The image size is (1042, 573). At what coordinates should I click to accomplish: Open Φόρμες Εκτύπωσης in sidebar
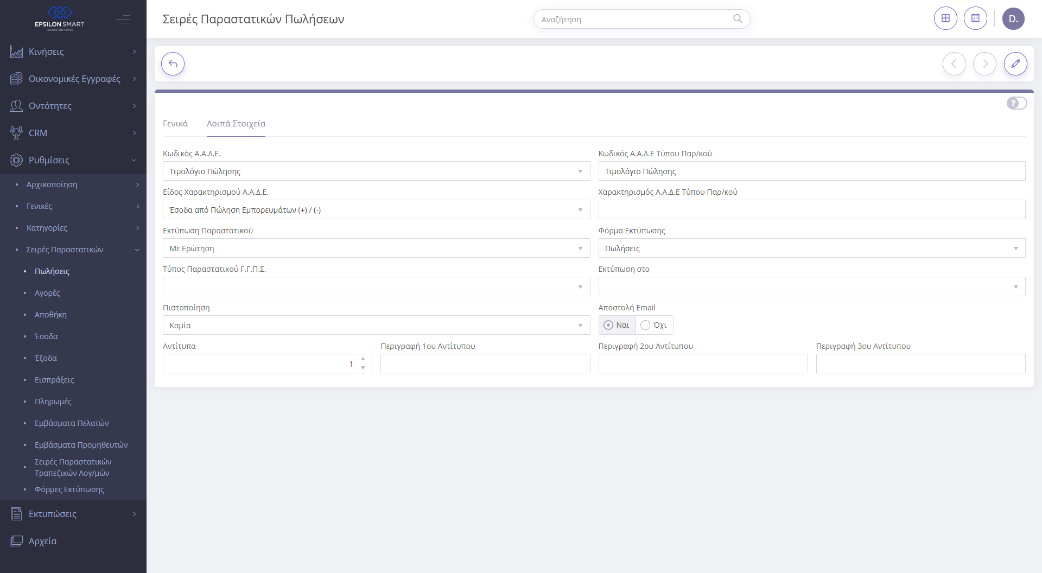coord(69,489)
